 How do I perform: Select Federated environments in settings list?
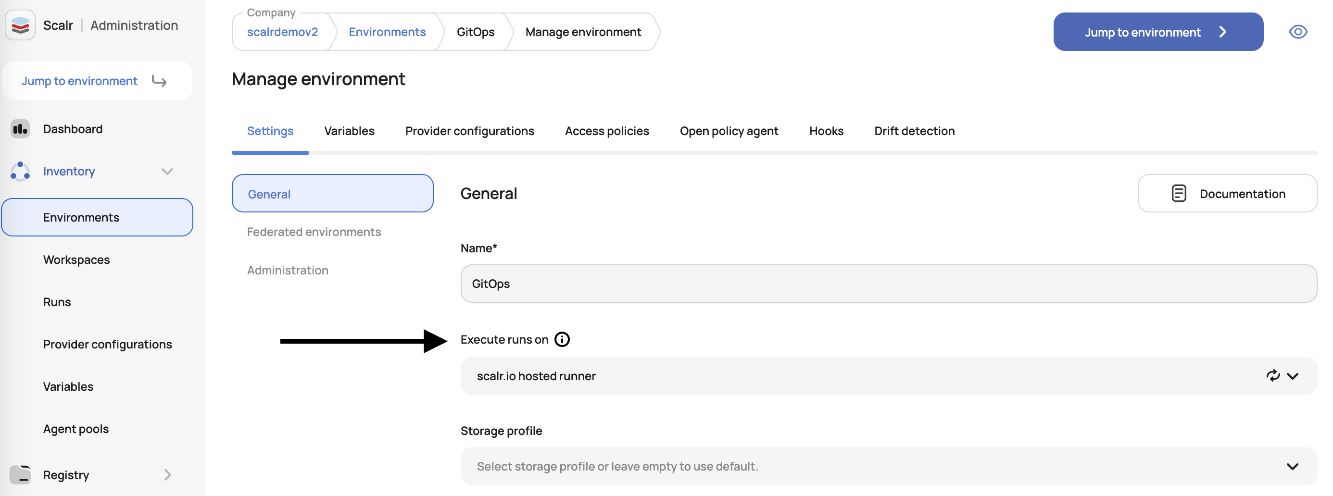(314, 232)
